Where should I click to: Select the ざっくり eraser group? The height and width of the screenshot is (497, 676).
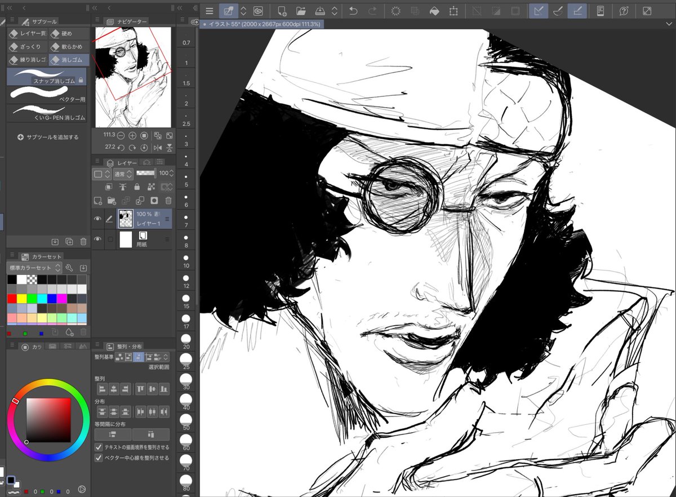27,47
